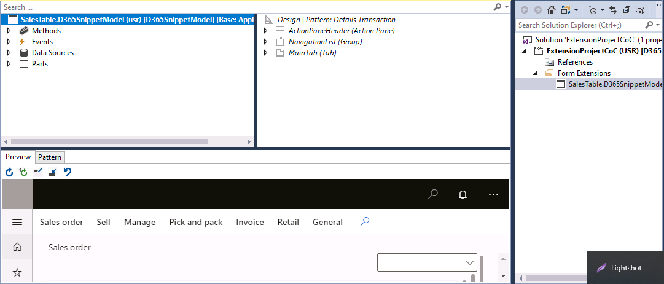This screenshot has height=284, width=664.
Task: Click the notification bell icon in preview
Action: click(x=463, y=195)
